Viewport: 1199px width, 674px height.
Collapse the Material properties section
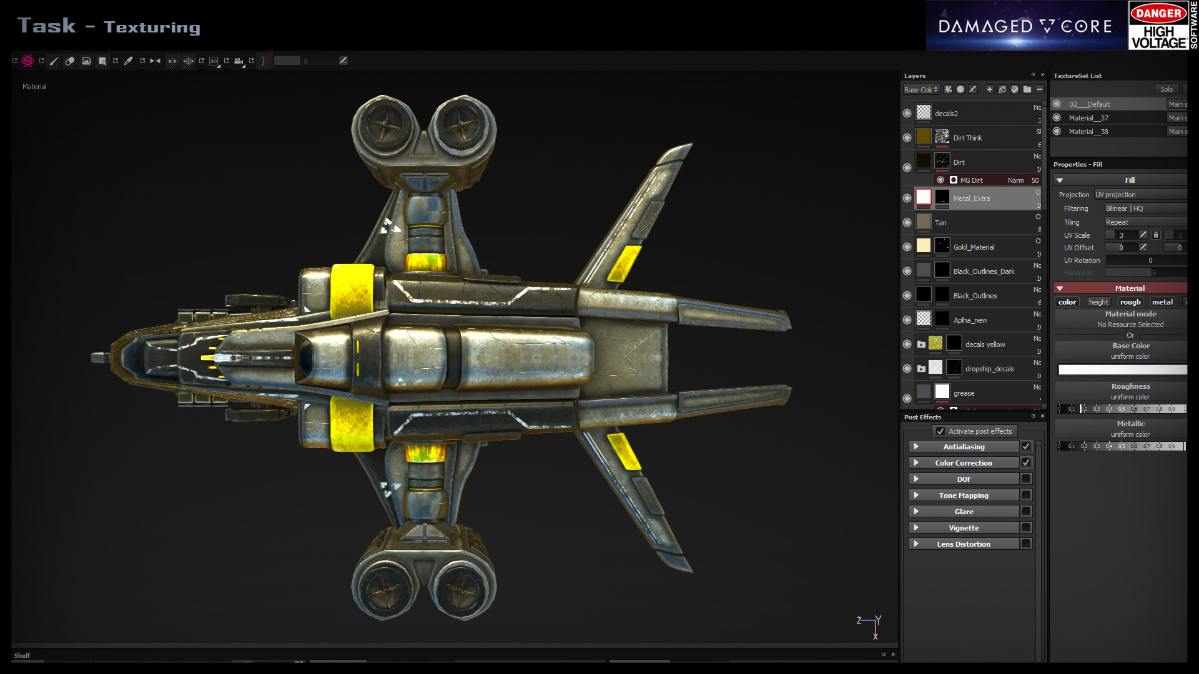[x=1060, y=288]
